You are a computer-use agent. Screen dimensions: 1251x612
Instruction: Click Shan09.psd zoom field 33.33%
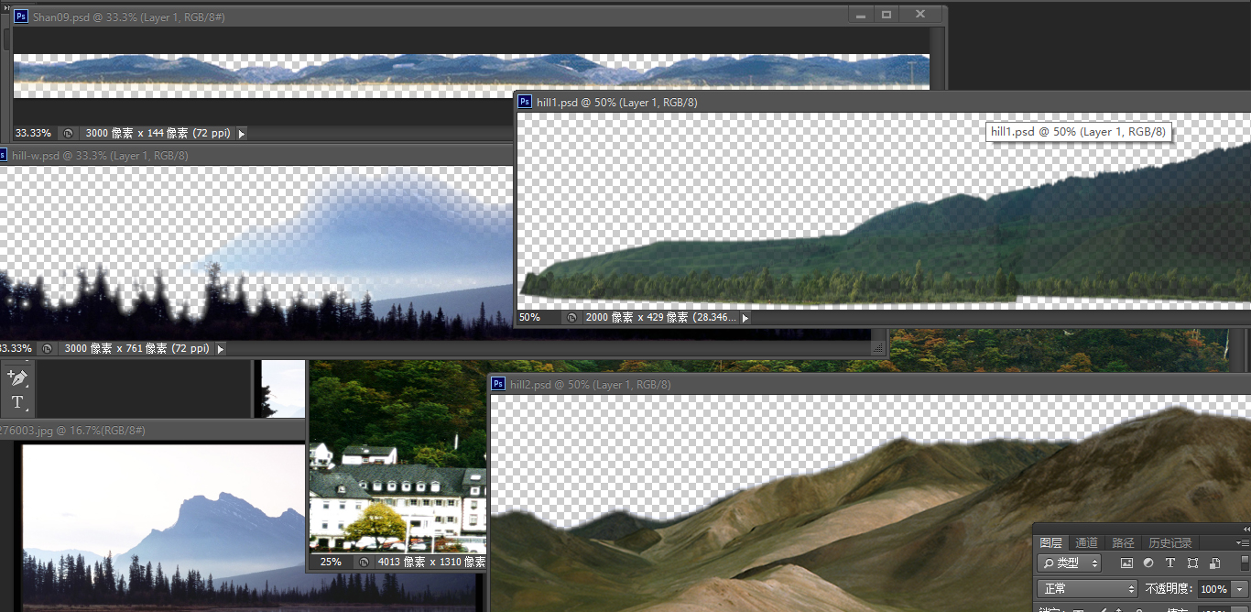[x=34, y=134]
